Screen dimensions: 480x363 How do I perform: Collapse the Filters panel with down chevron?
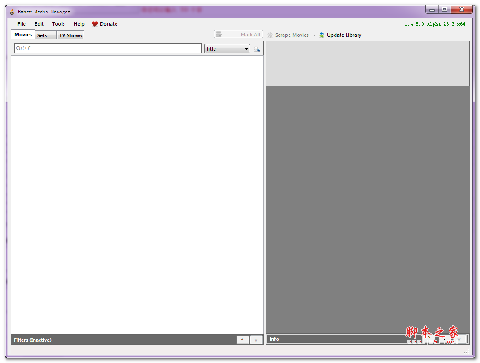click(x=256, y=340)
